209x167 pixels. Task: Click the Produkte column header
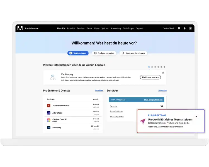point(51,99)
